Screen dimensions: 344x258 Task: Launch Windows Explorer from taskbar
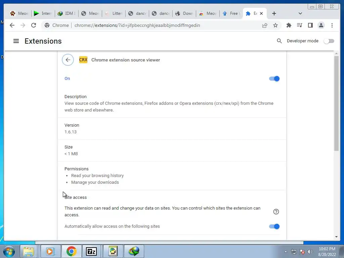[29, 251]
